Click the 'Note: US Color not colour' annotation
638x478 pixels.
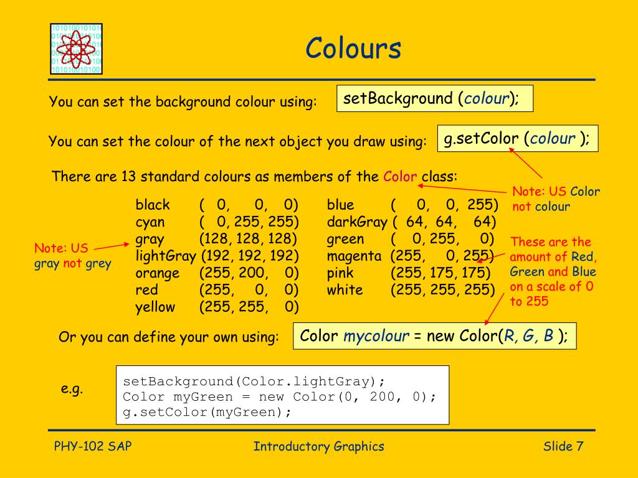coord(556,199)
